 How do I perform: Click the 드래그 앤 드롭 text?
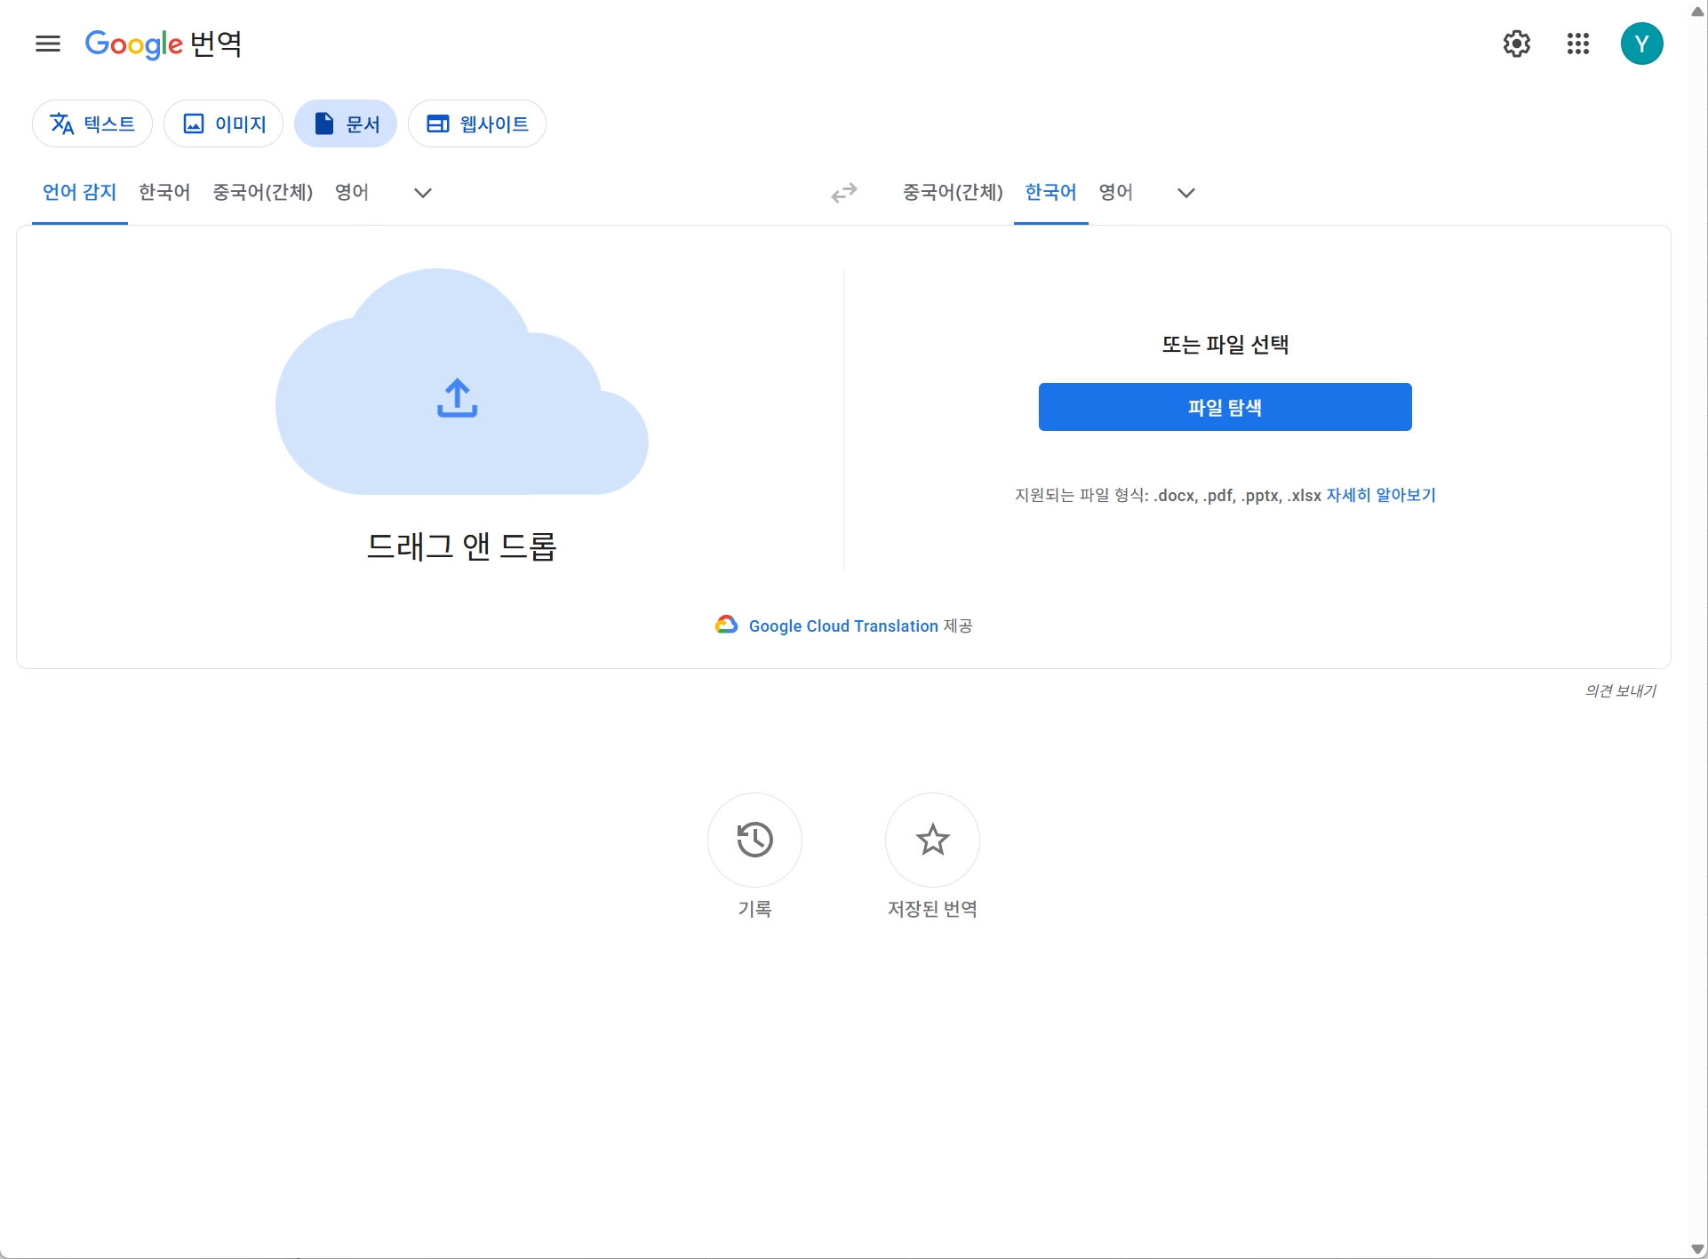click(462, 546)
